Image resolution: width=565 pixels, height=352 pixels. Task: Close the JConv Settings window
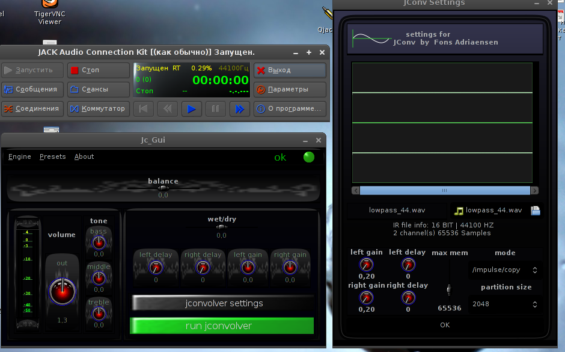[550, 3]
